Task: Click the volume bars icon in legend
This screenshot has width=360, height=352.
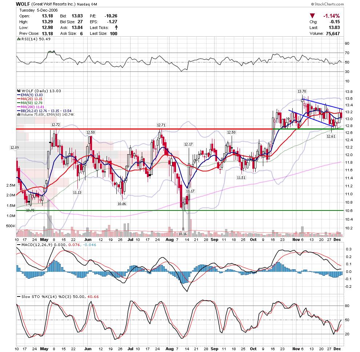Action: click(x=19, y=115)
